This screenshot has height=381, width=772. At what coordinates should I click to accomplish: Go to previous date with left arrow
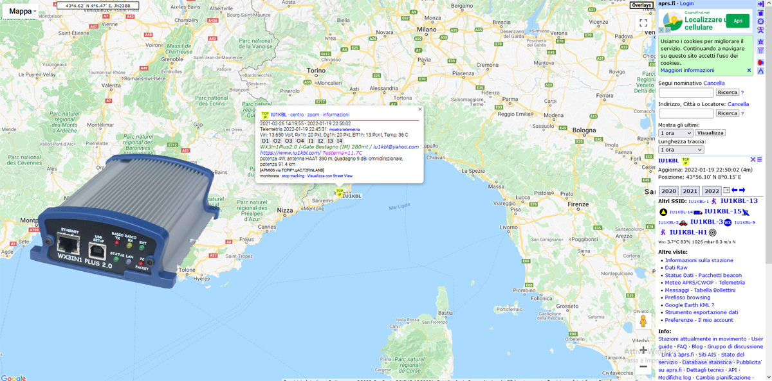point(734,191)
